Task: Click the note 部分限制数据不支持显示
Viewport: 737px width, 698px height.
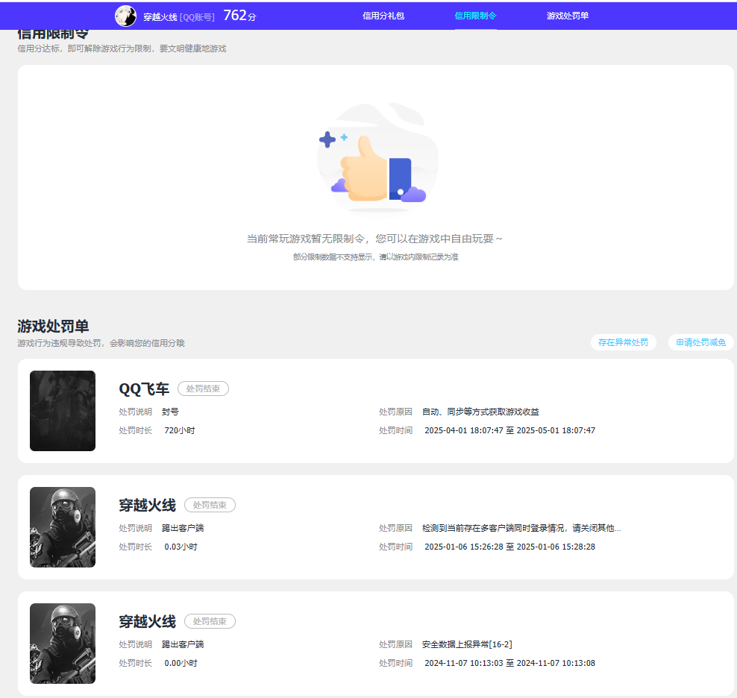Action: 375,257
